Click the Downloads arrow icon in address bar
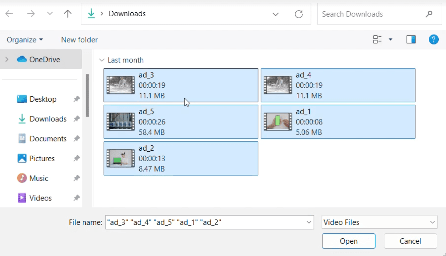446x256 pixels. point(91,14)
